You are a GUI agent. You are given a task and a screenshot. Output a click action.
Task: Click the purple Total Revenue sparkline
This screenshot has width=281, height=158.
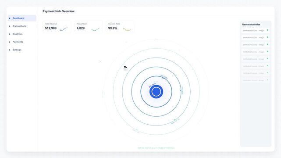coord(64,29)
